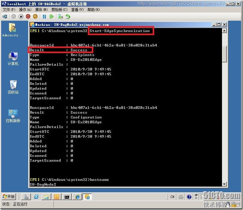Click the CH language indicator
The image size is (243, 210).
[x=172, y=197]
